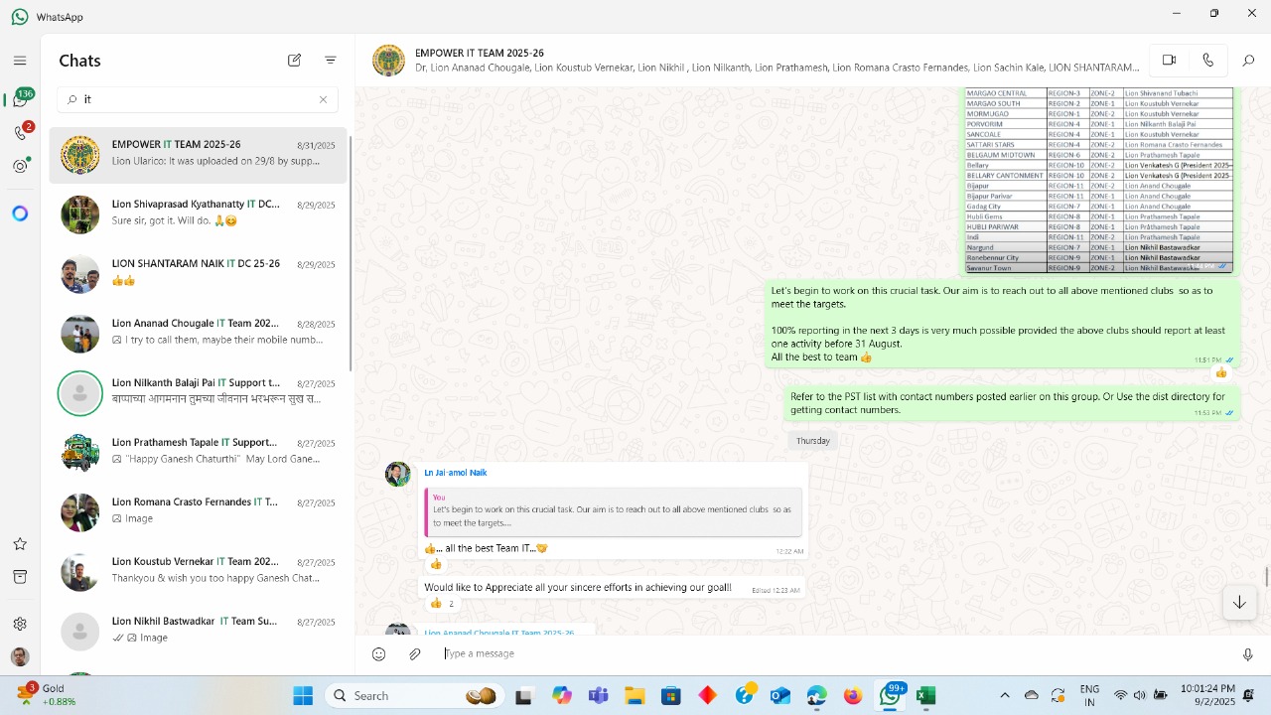This screenshot has width=1271, height=715.
Task: Jump to the latest messages
Action: (1239, 603)
